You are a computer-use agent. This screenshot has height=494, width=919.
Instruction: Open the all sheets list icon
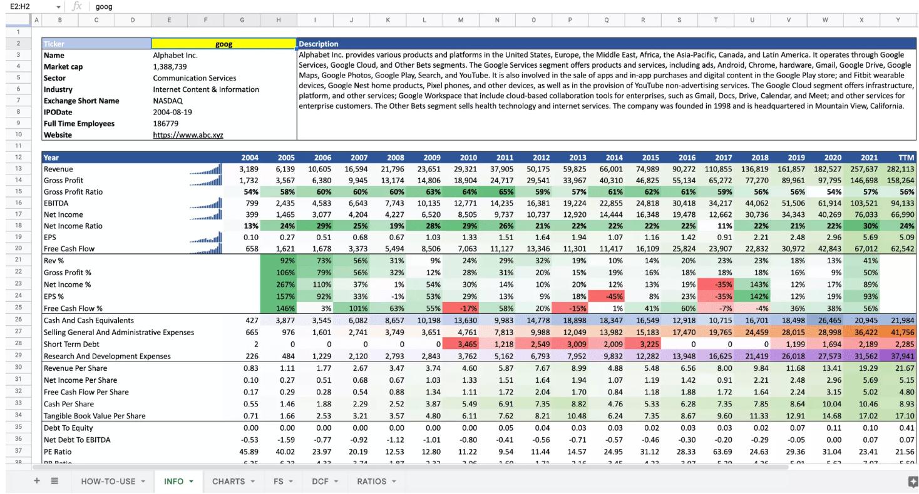click(54, 481)
